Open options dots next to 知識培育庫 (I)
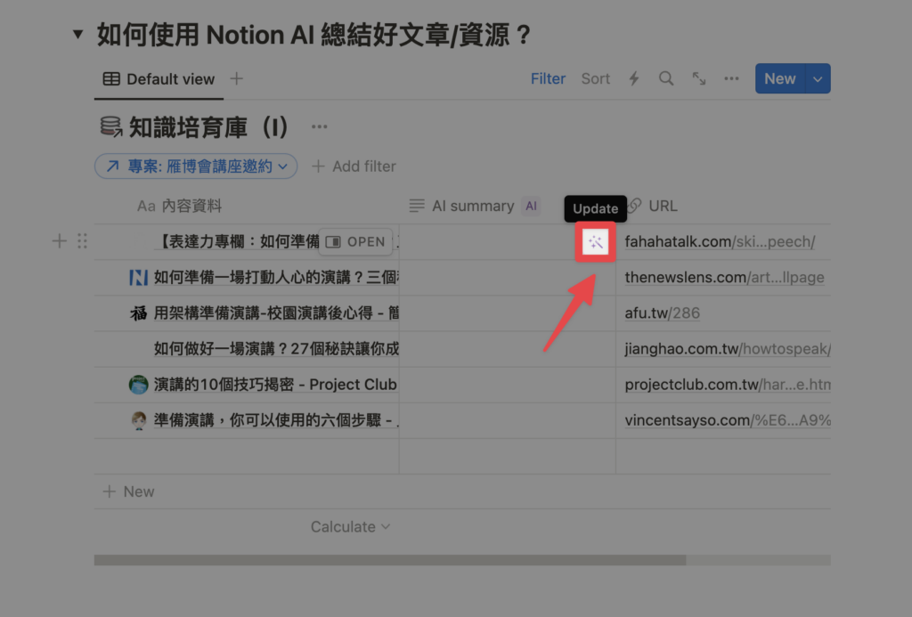This screenshot has height=617, width=912. point(320,126)
